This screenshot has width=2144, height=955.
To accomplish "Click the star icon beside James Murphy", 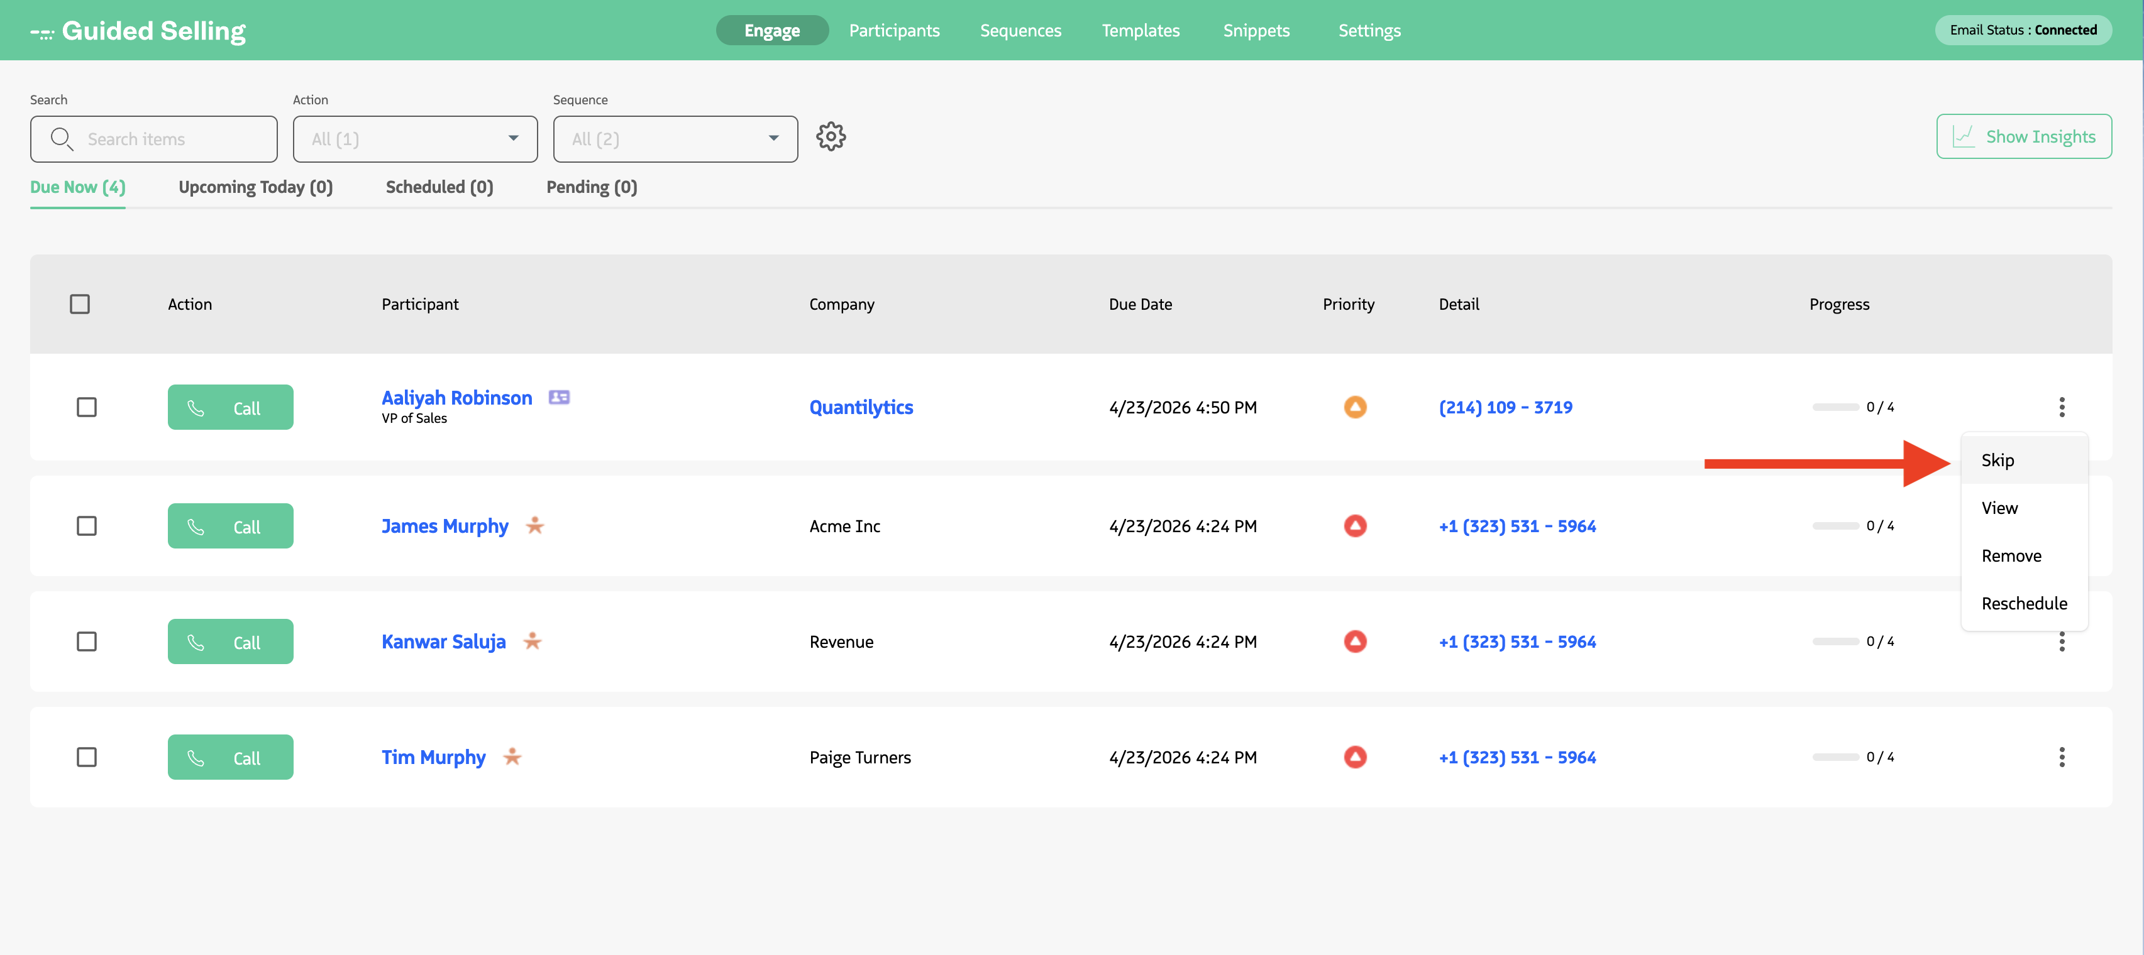I will [535, 526].
